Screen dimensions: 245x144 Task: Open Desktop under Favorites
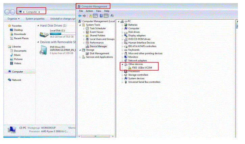pos(18,30)
